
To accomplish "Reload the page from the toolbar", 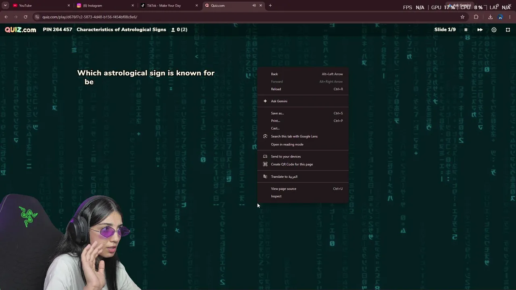I will pyautogui.click(x=25, y=17).
